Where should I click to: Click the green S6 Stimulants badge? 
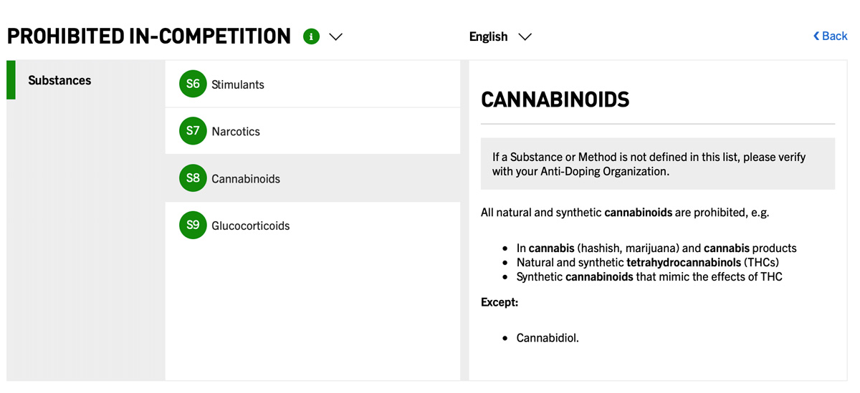pyautogui.click(x=193, y=84)
